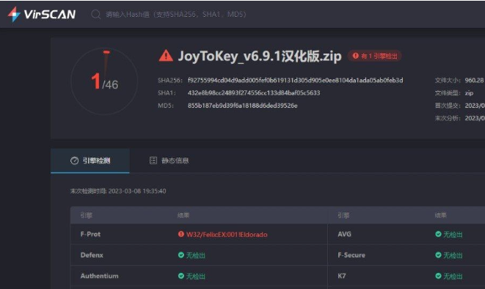Click the 无检出 result in the F-Secure row
Image resolution: width=485 pixels, height=289 pixels.
pos(453,255)
